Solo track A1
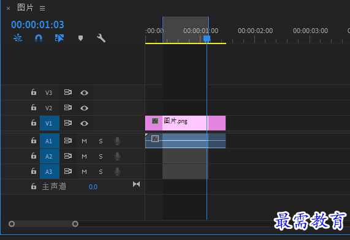 click(101, 141)
